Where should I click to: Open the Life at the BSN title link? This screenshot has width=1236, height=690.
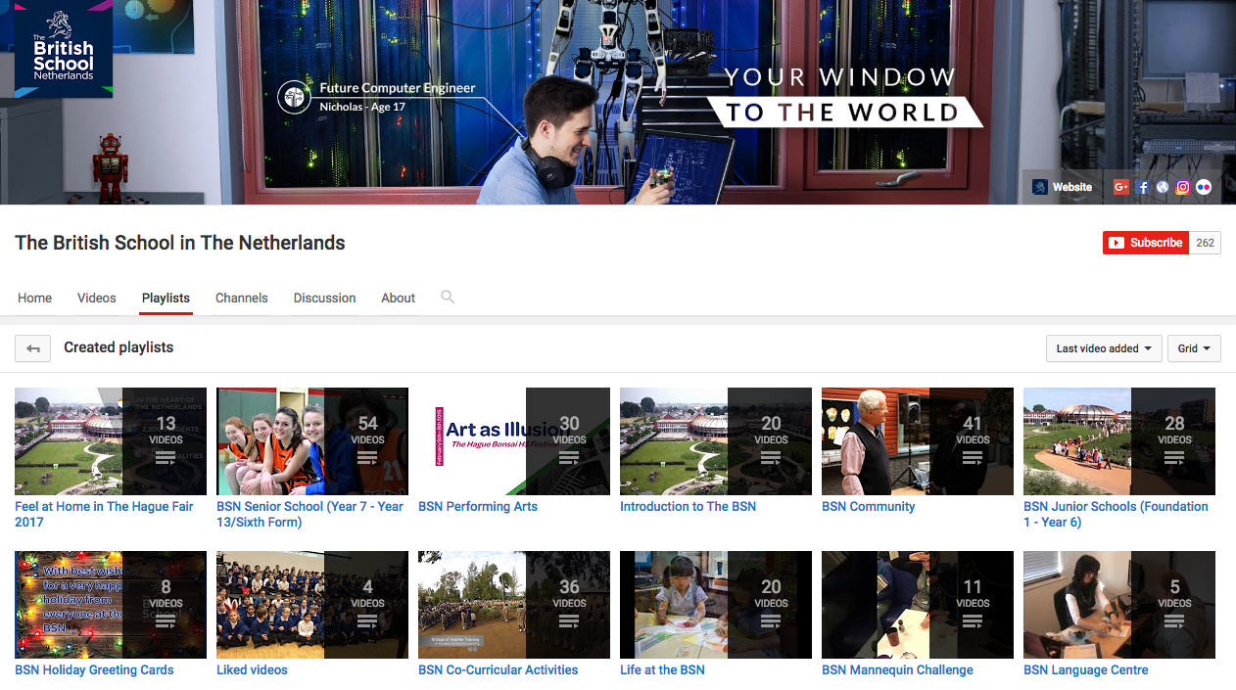tap(662, 670)
